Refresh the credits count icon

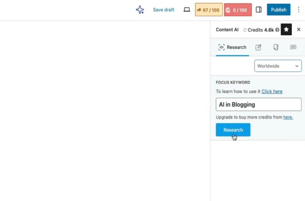245,30
